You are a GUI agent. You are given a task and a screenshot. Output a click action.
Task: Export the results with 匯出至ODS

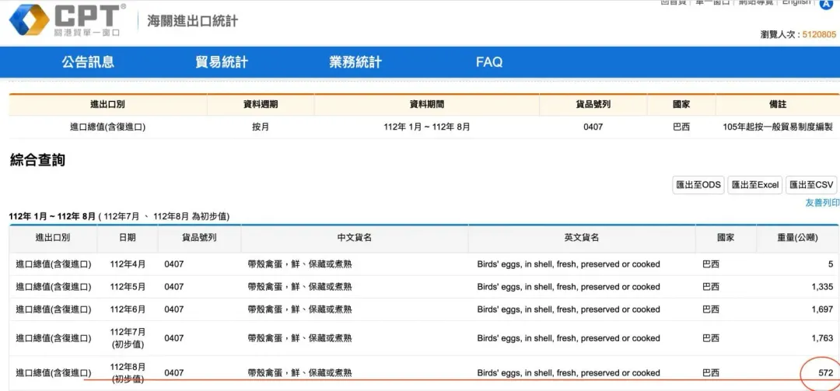tap(698, 185)
